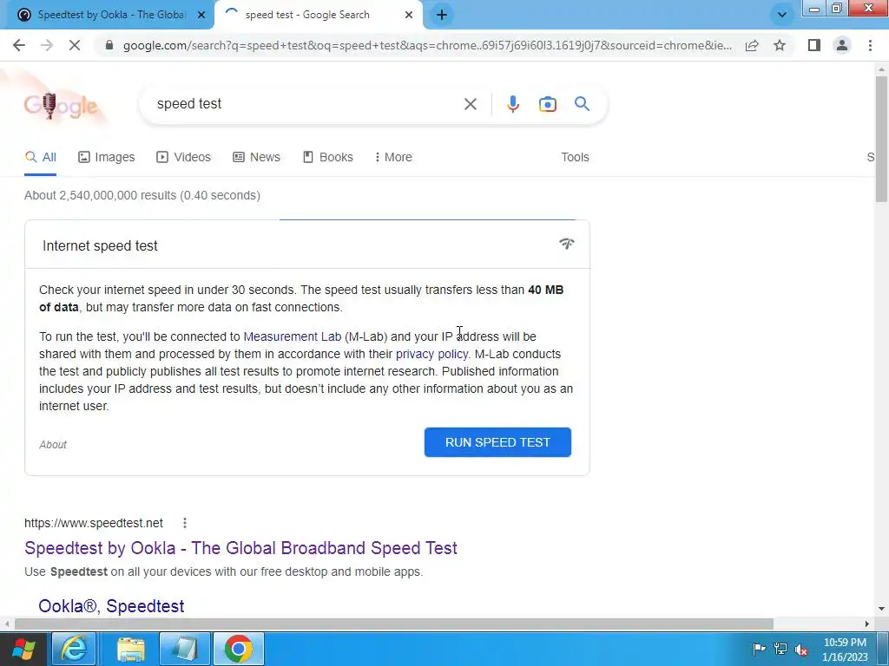This screenshot has height=666, width=889.
Task: Click the vertical scrollbar thumb
Action: click(x=881, y=138)
